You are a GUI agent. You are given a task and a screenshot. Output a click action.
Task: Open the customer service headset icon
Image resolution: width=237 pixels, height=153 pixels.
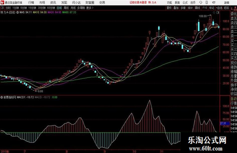[201, 3]
